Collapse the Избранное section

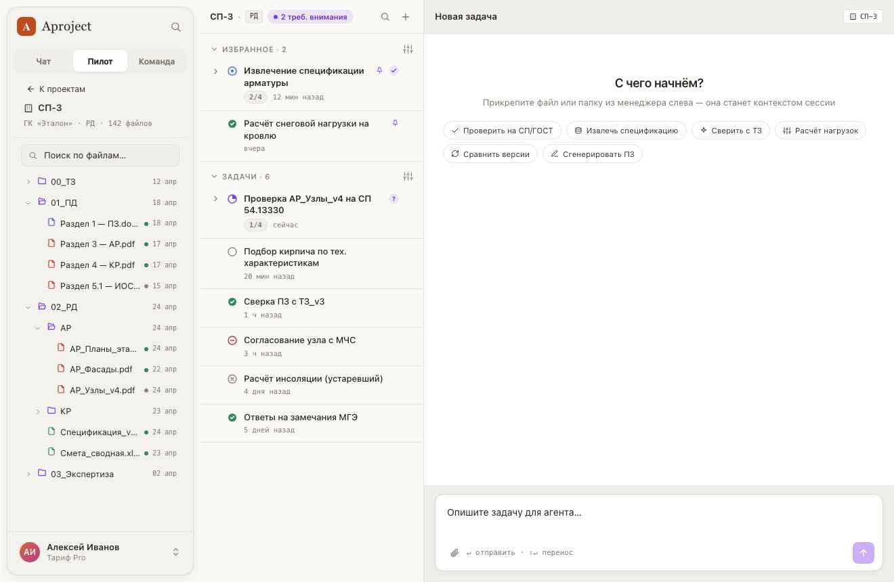point(215,49)
